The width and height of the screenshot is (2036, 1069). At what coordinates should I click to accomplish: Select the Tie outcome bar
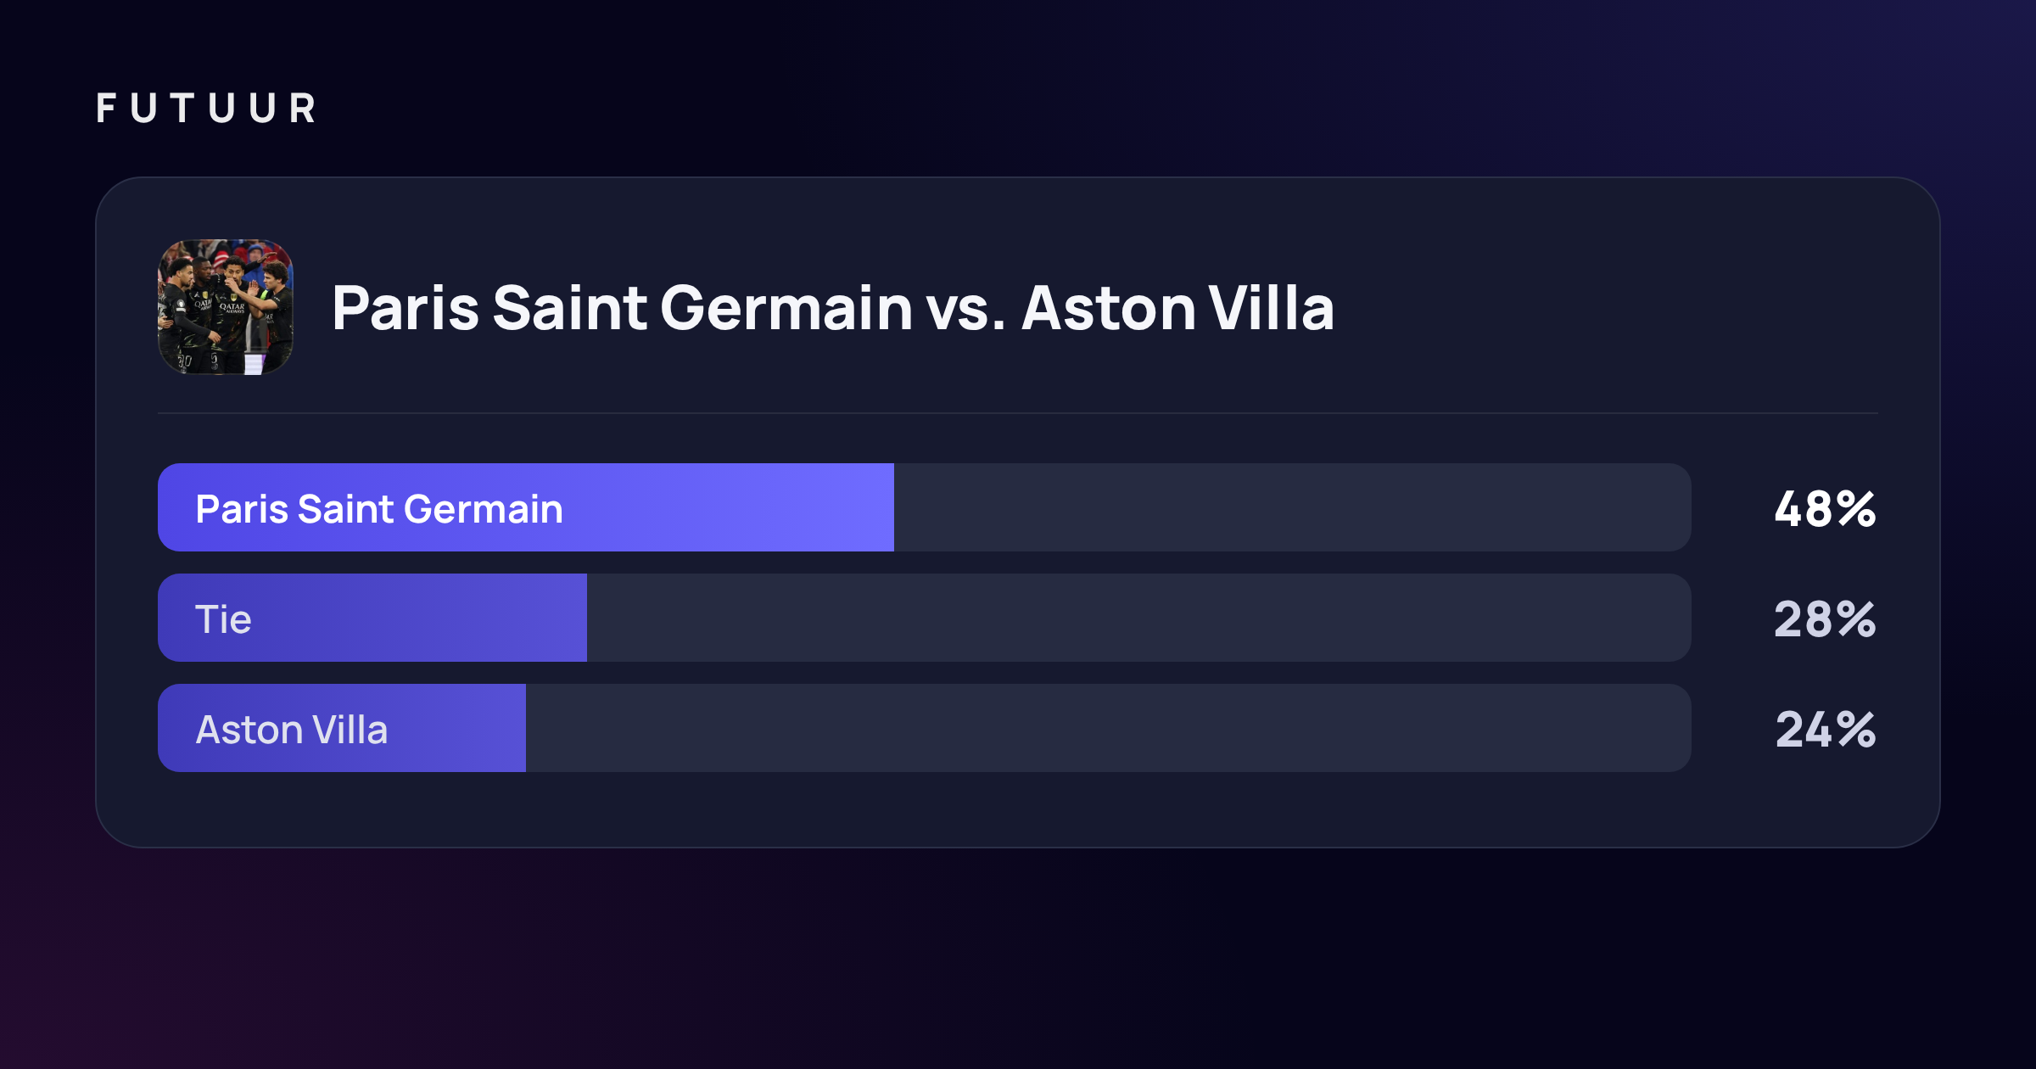point(925,618)
